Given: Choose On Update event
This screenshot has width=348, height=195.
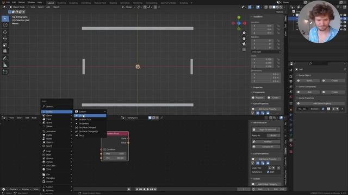Looking at the screenshot, I should tap(90, 123).
